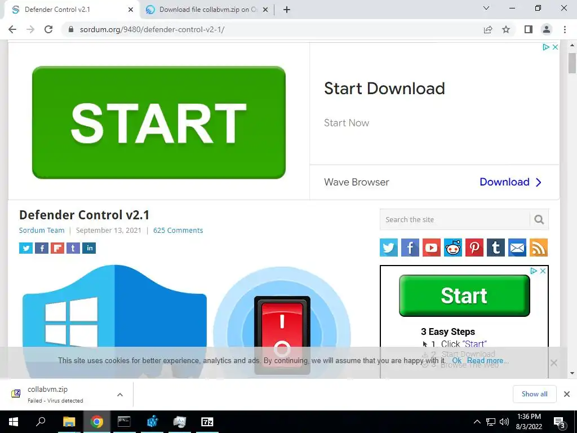
Task: Share article on Tumblr small icon
Action: [x=73, y=248]
